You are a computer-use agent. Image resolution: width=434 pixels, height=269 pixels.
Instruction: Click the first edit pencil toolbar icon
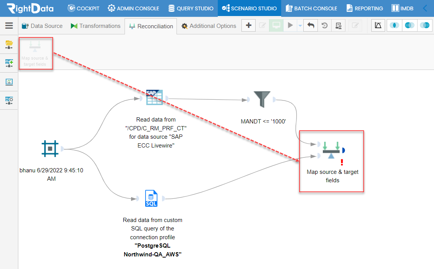[x=262, y=26]
